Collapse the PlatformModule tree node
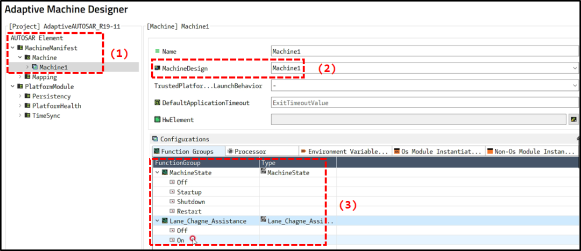This screenshot has width=581, height=251. (x=13, y=87)
